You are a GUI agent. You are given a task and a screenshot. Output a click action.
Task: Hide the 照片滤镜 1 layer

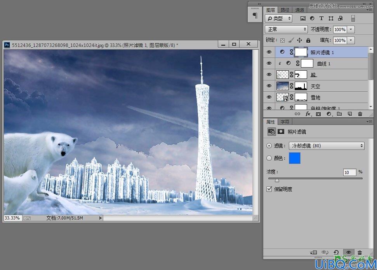(x=269, y=52)
